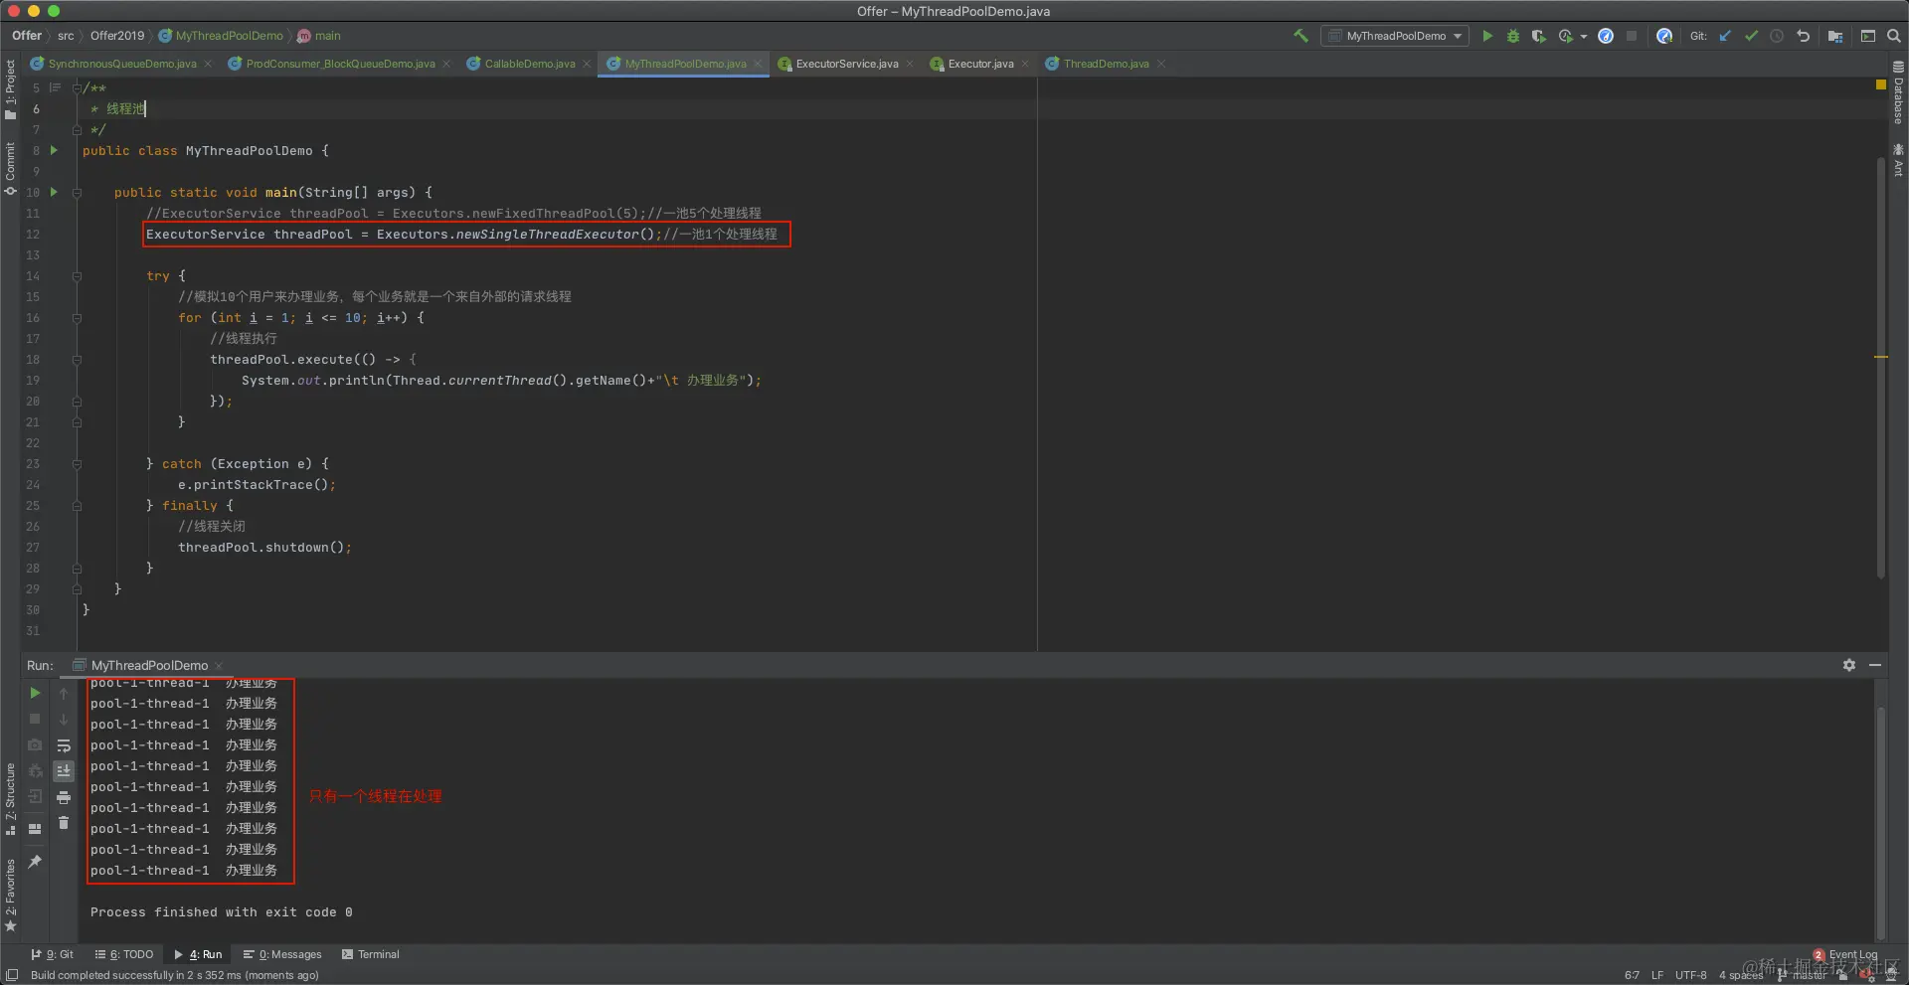Close the MyThreadPoolDemo run tab
The width and height of the screenshot is (1909, 985).
[x=219, y=666]
